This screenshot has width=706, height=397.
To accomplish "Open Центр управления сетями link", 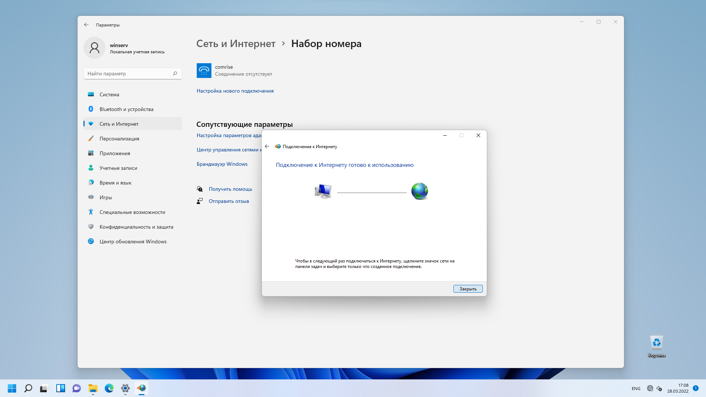I will (229, 150).
